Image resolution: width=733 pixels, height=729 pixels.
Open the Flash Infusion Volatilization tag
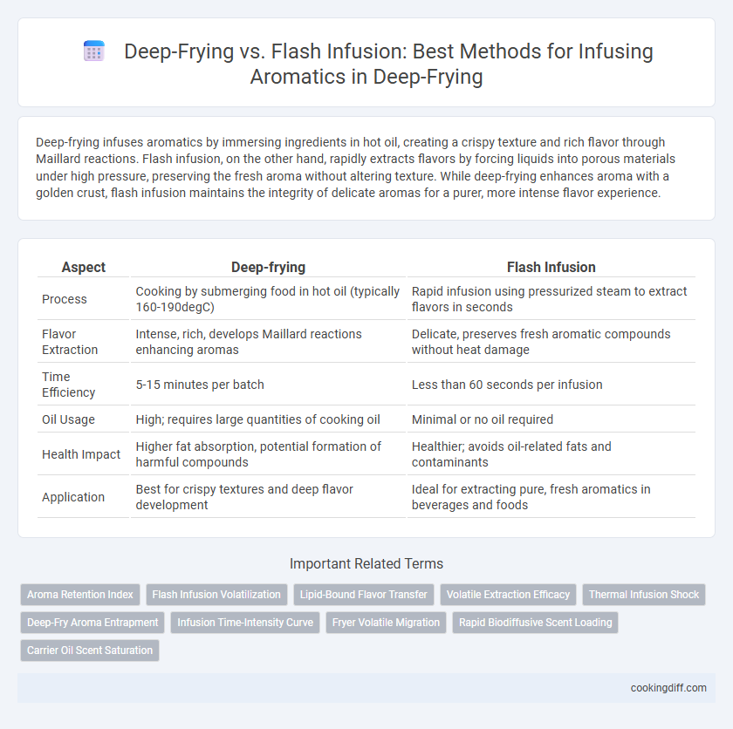[216, 595]
